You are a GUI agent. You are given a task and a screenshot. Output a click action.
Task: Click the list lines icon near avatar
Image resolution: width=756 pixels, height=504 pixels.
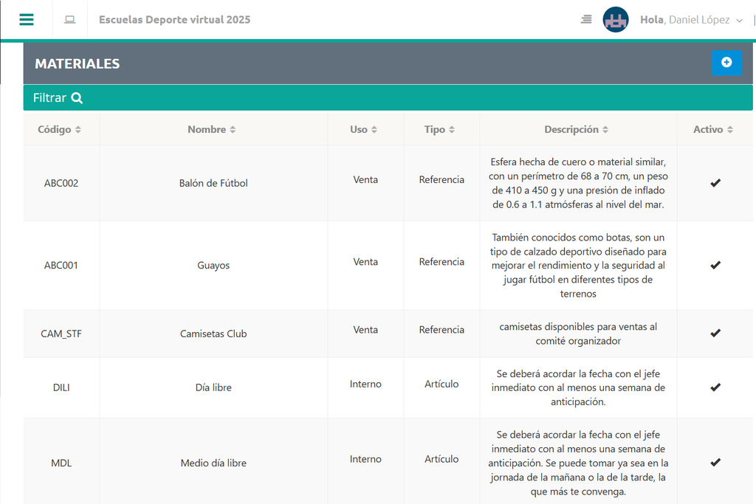pos(586,19)
